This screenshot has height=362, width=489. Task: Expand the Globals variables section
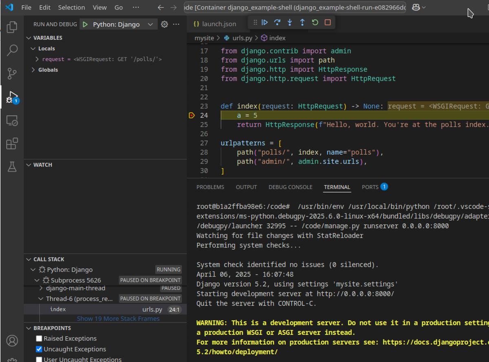(x=33, y=70)
